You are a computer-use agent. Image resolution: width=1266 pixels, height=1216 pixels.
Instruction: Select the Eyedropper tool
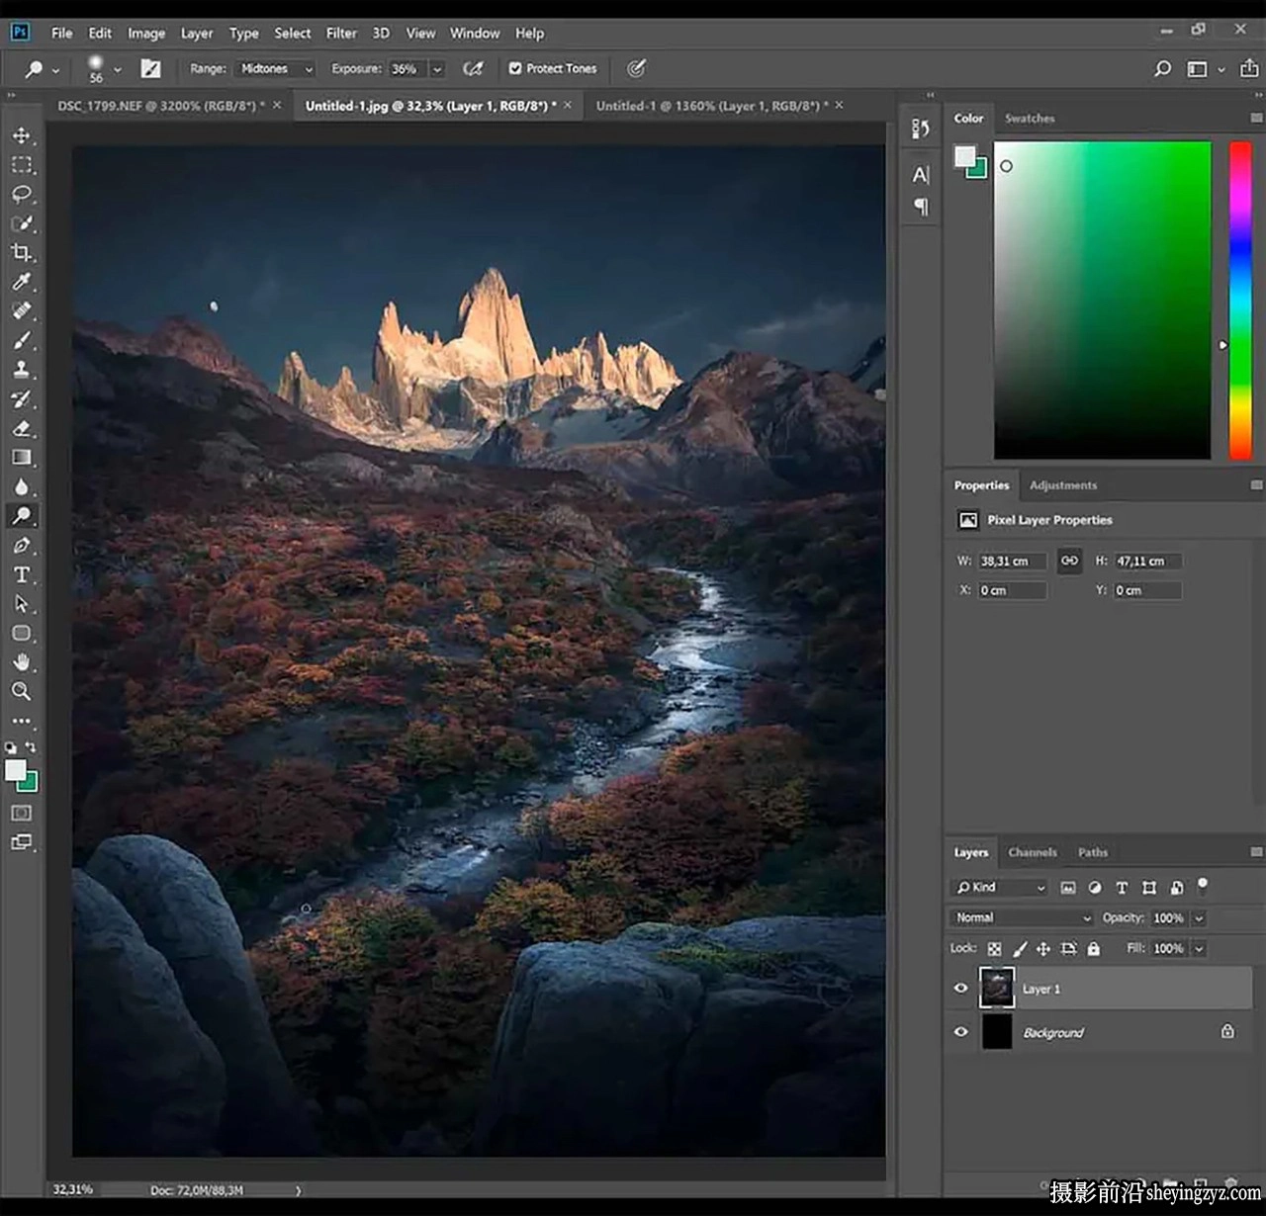point(22,282)
